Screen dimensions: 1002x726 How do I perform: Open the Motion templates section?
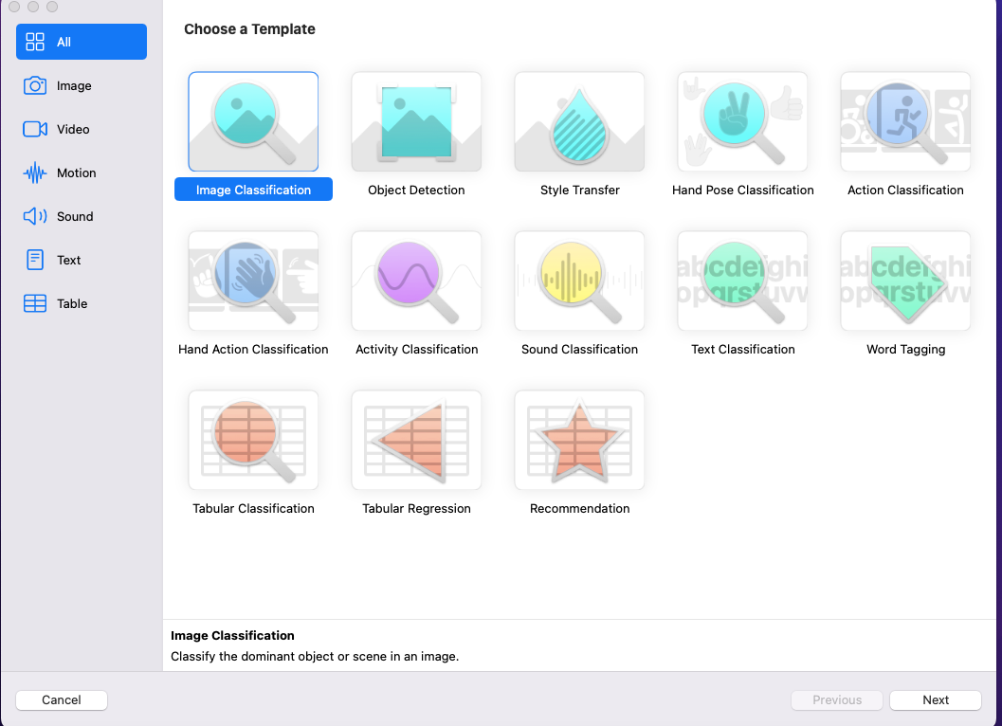[x=81, y=172]
